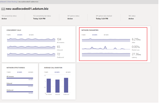Click neu-audiocodes01.adatum.biz in the breadcrumb
This screenshot has width=160, height=104.
tap(28, 2)
